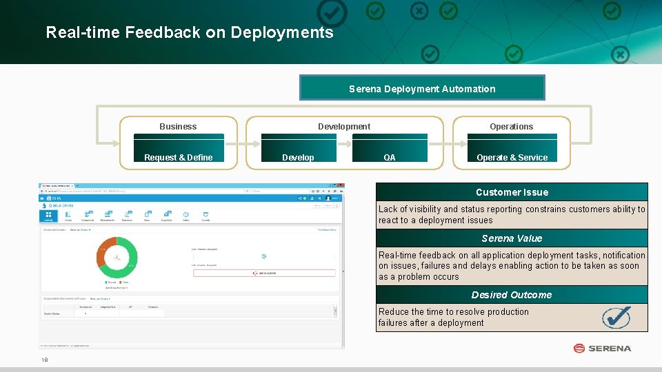Click the 'Serena Value' header
This screenshot has width=662, height=372.
pyautogui.click(x=512, y=238)
